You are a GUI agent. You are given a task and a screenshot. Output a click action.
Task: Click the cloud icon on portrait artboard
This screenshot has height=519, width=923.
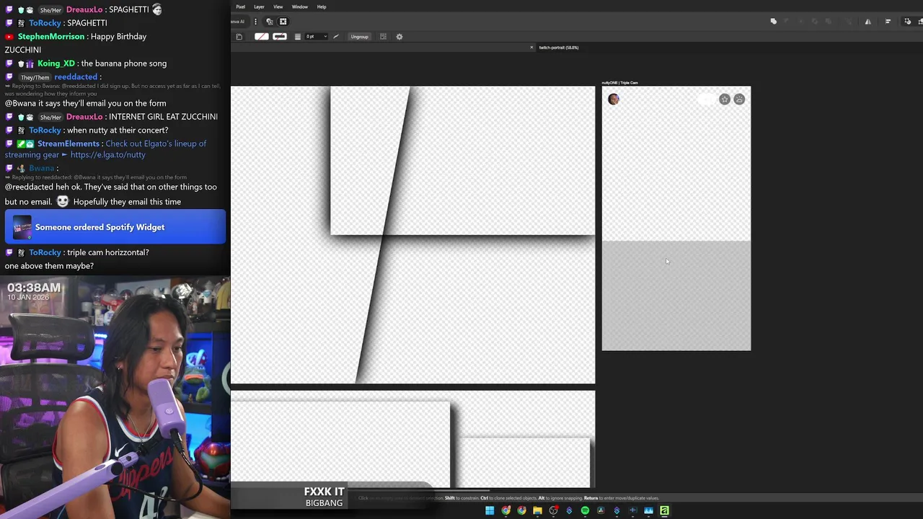coord(739,99)
